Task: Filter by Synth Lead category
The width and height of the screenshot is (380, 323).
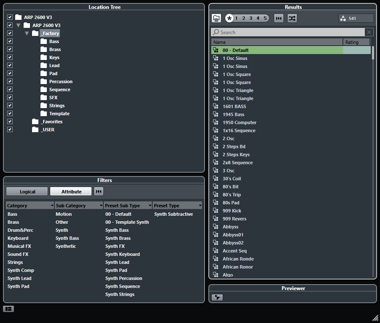Action: coord(19,278)
